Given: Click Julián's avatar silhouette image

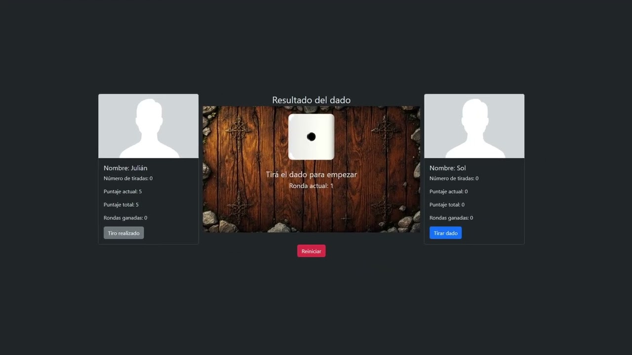Looking at the screenshot, I should tap(148, 126).
